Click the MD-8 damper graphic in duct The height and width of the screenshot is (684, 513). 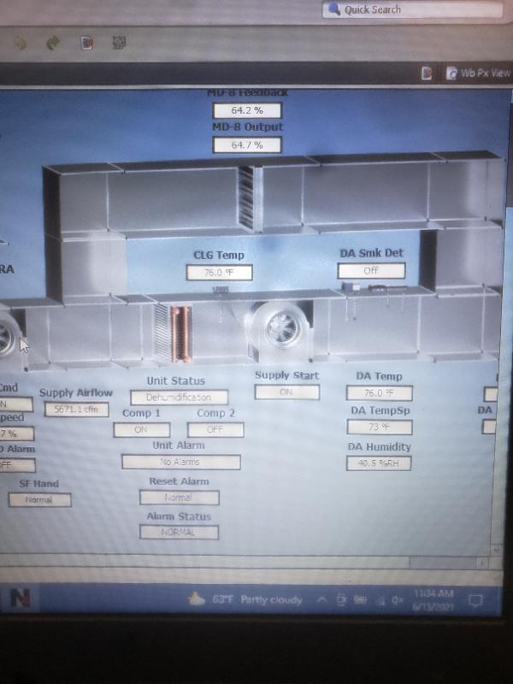coord(246,198)
